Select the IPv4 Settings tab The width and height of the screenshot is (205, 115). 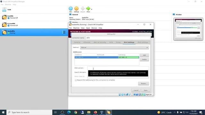(x=129, y=42)
